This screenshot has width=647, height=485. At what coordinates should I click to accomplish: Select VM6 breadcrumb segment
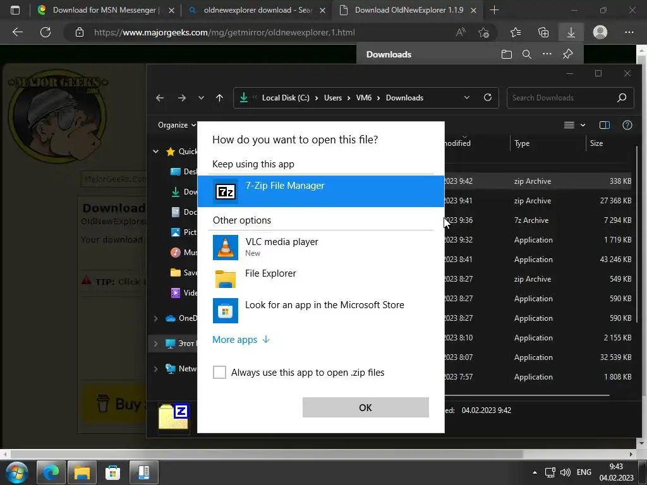[363, 98]
